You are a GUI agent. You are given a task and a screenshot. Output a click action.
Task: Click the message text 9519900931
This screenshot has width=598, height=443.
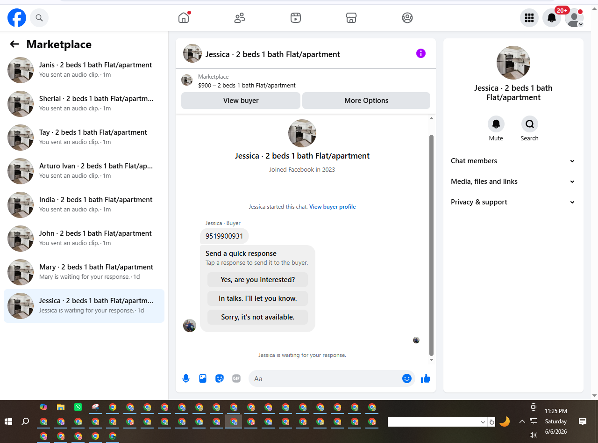(224, 236)
